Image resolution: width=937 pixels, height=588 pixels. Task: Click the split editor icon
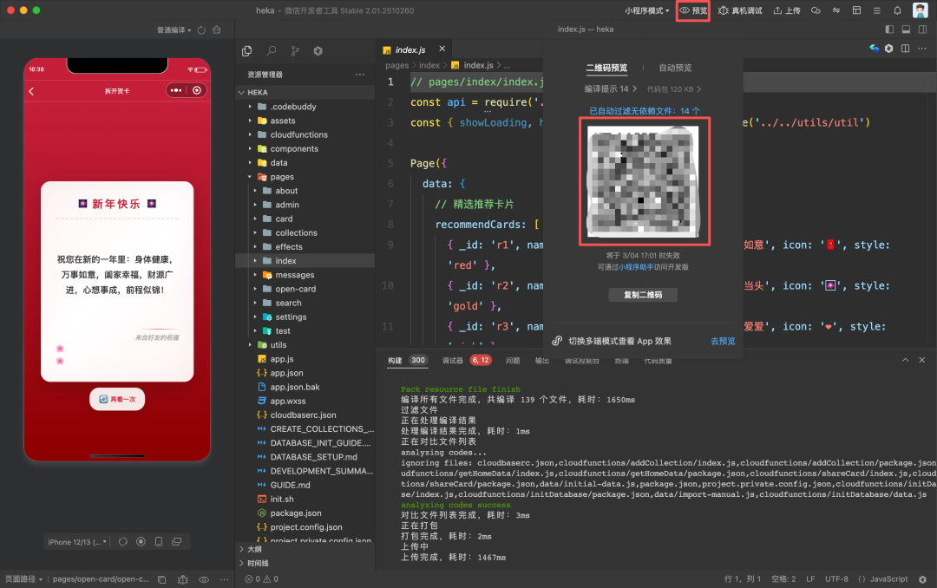pyautogui.click(x=904, y=49)
